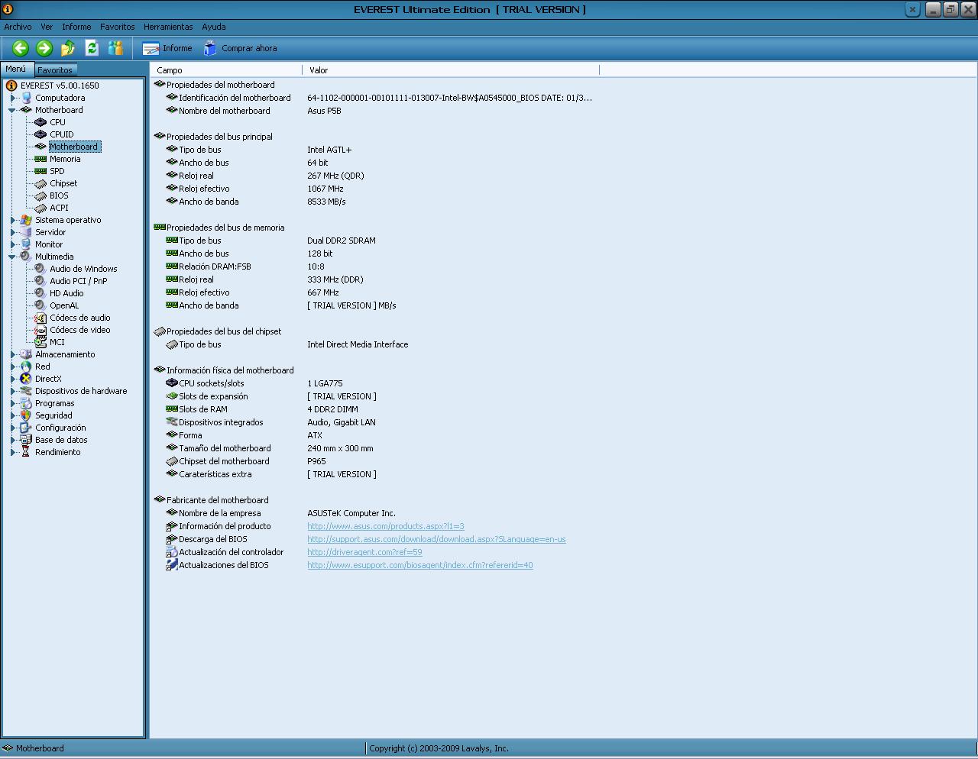Open the Informe report button

click(167, 48)
